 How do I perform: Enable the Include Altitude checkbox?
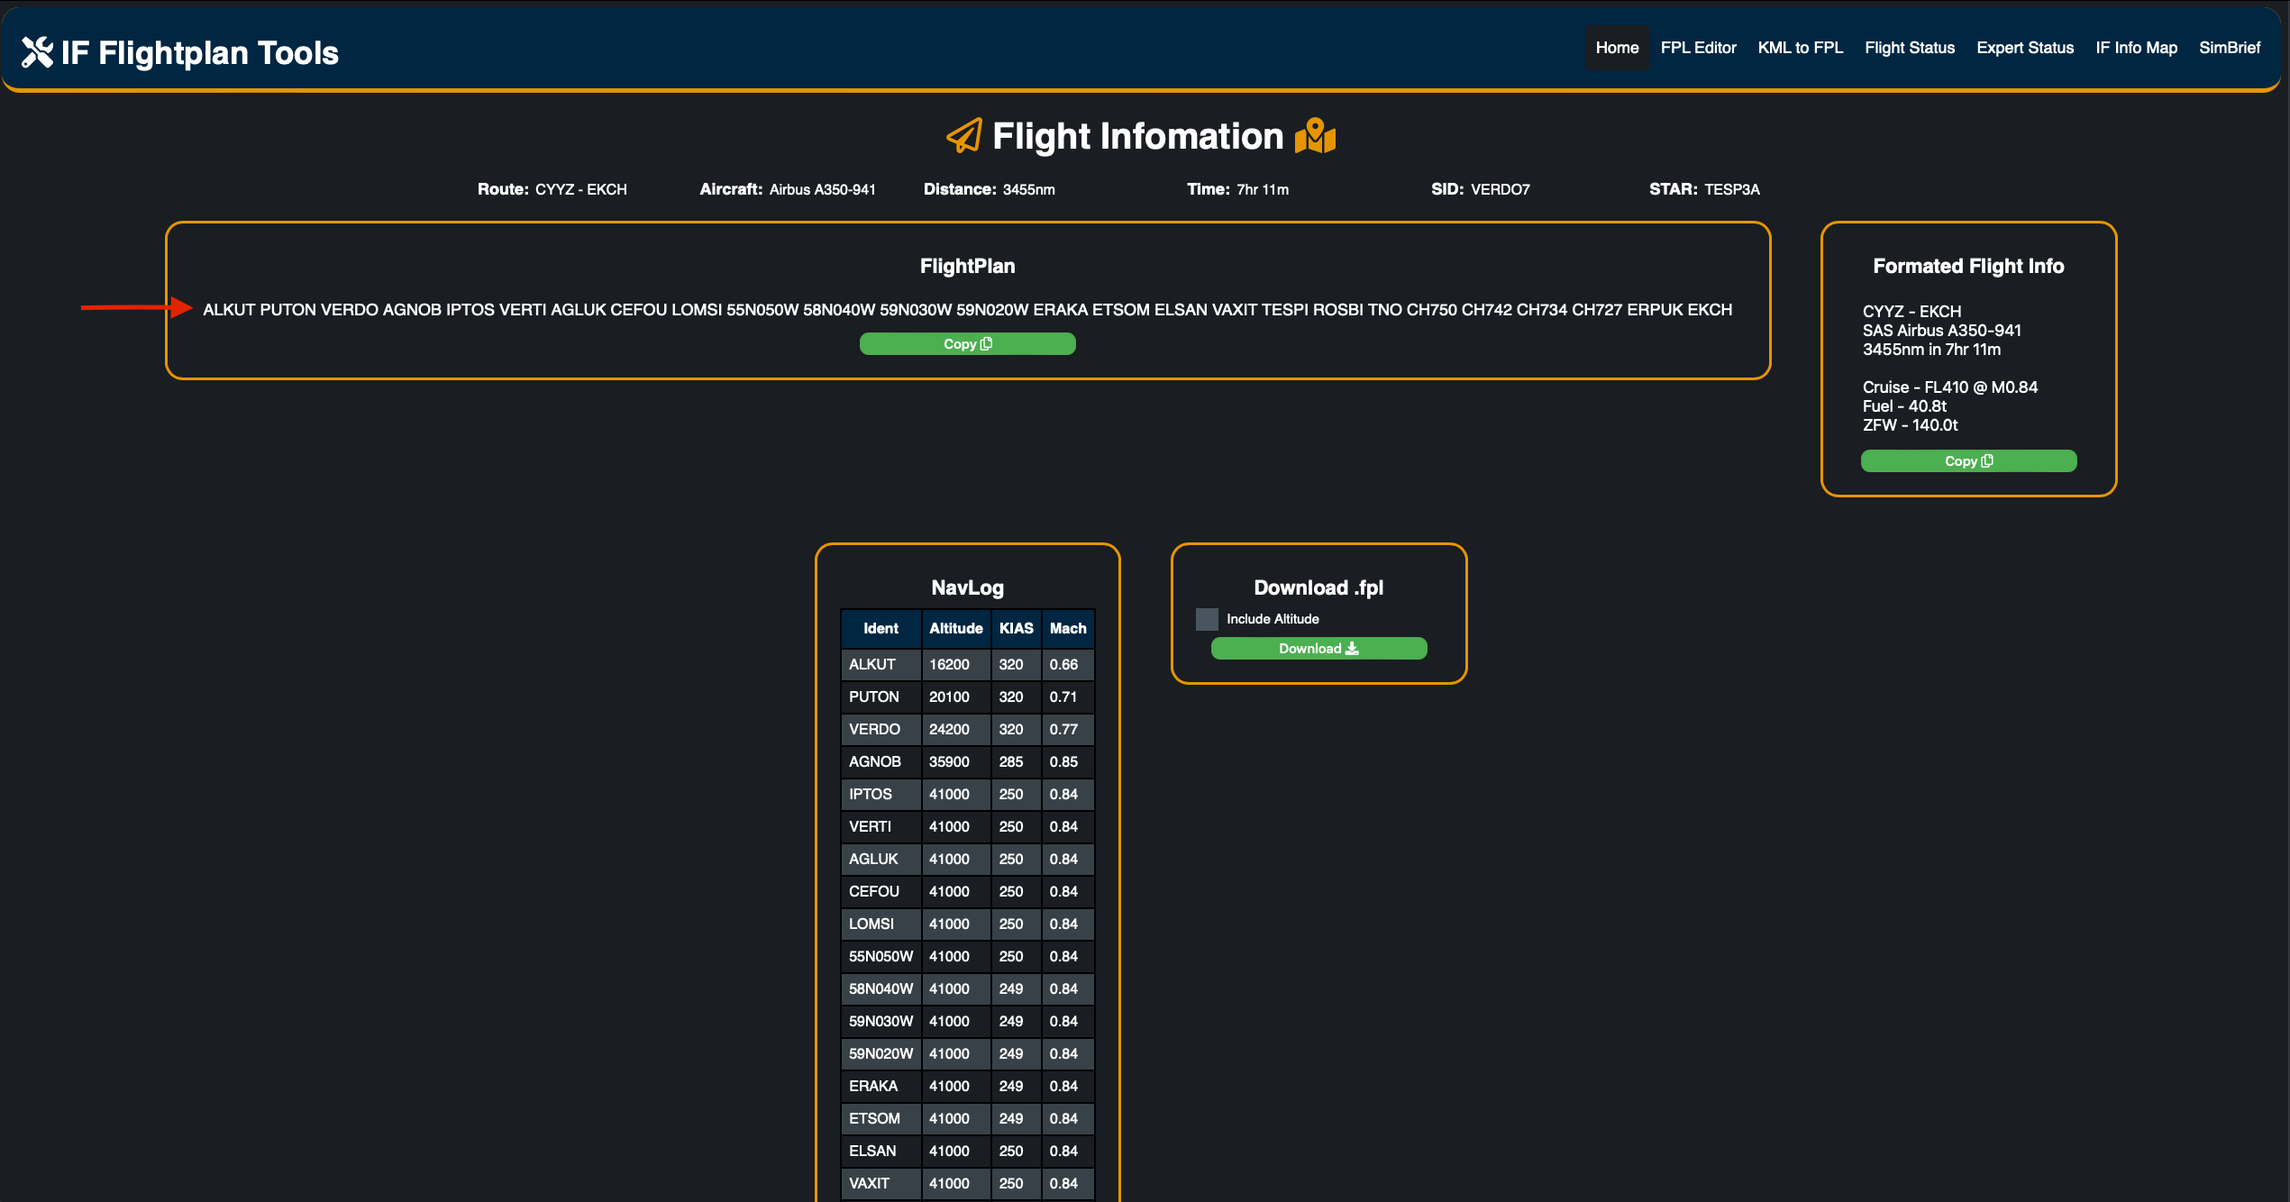pos(1207,619)
